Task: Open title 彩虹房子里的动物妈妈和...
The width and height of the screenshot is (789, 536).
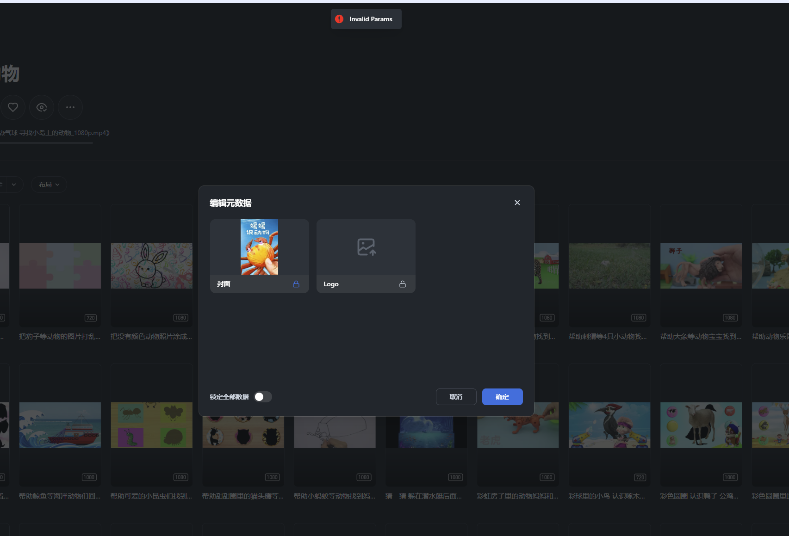Action: click(x=518, y=496)
